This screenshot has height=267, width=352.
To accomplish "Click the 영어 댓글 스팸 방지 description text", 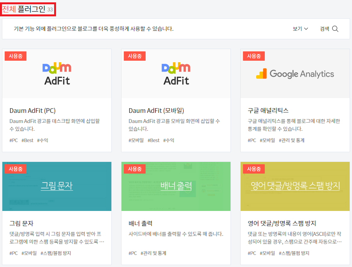I will pos(295,238).
